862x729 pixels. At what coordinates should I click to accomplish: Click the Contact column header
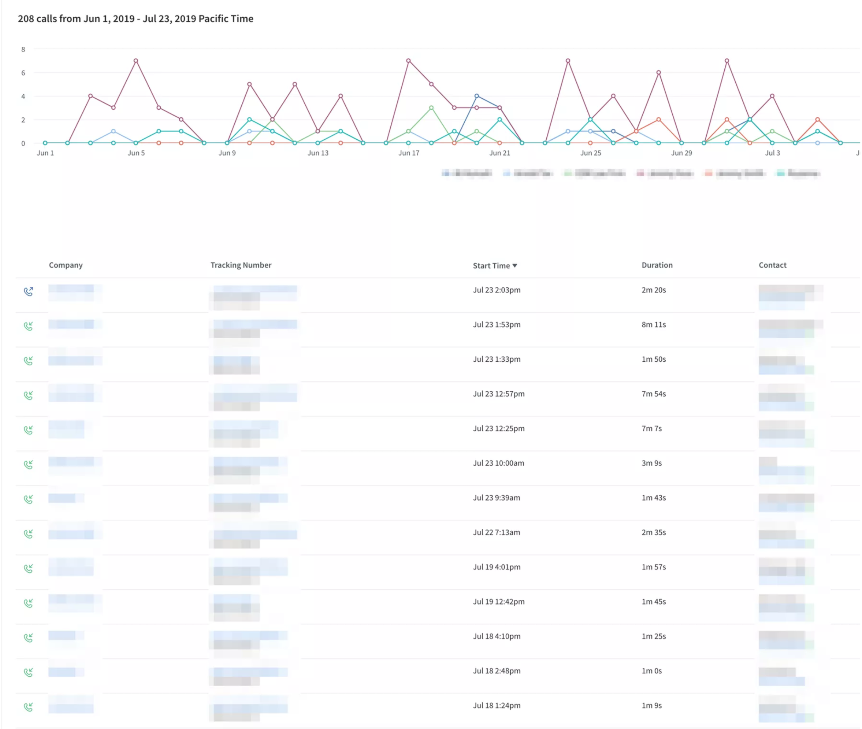[773, 265]
